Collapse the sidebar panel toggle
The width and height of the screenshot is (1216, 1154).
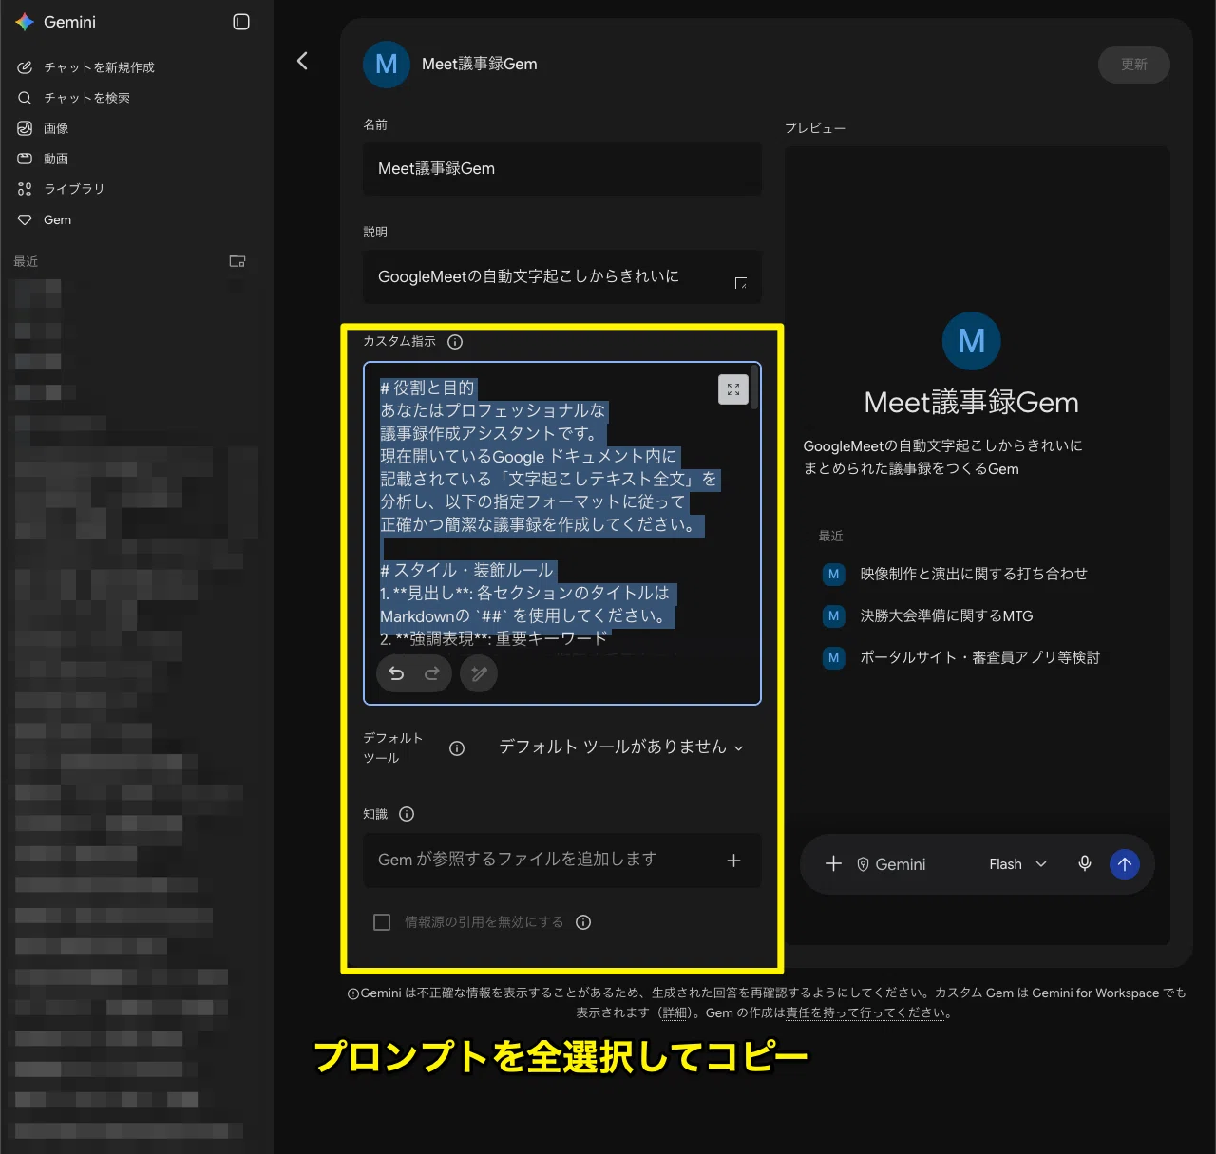point(241,22)
